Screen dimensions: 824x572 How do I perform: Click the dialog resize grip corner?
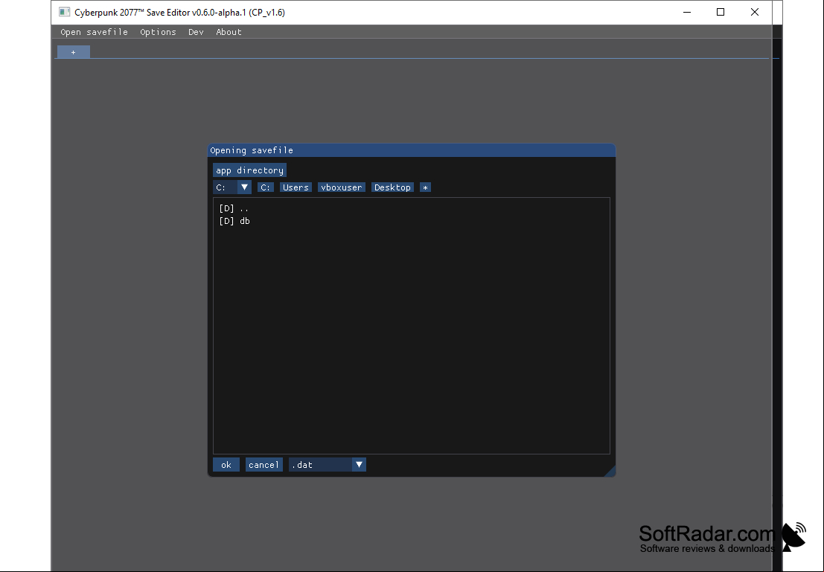click(610, 472)
